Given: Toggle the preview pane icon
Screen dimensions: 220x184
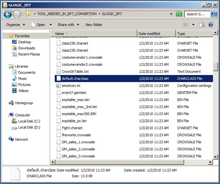Looking at the screenshot, I should [202, 25].
